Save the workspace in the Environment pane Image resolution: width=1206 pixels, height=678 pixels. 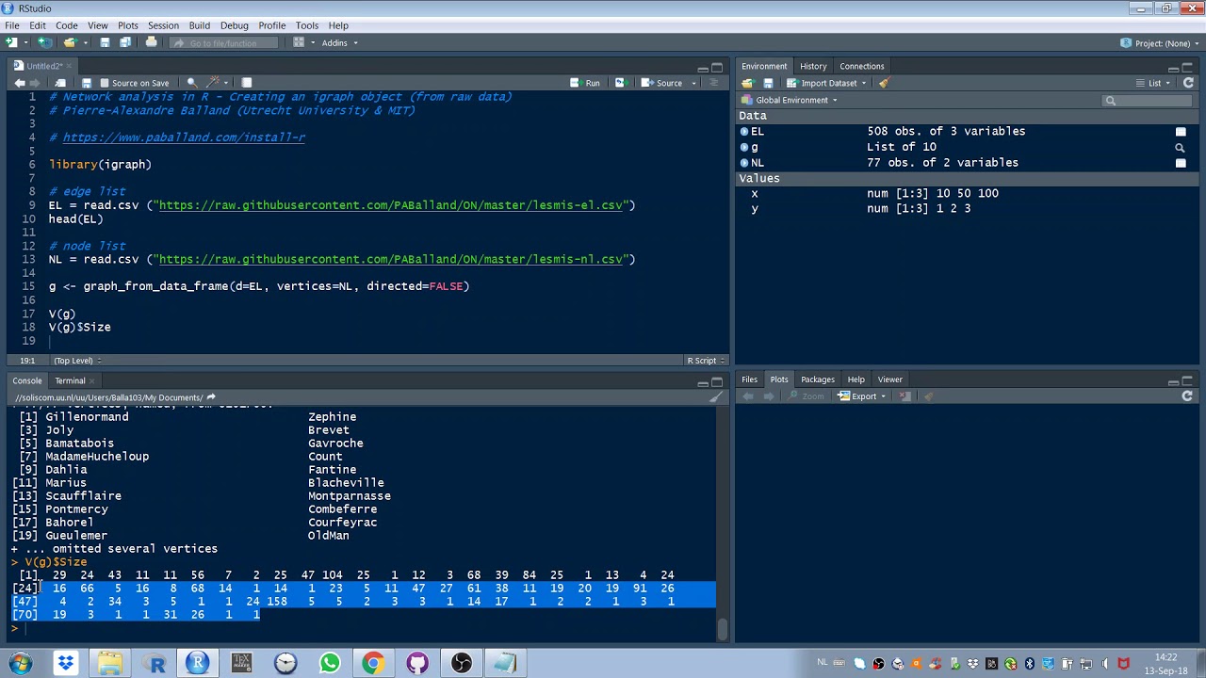pos(768,83)
